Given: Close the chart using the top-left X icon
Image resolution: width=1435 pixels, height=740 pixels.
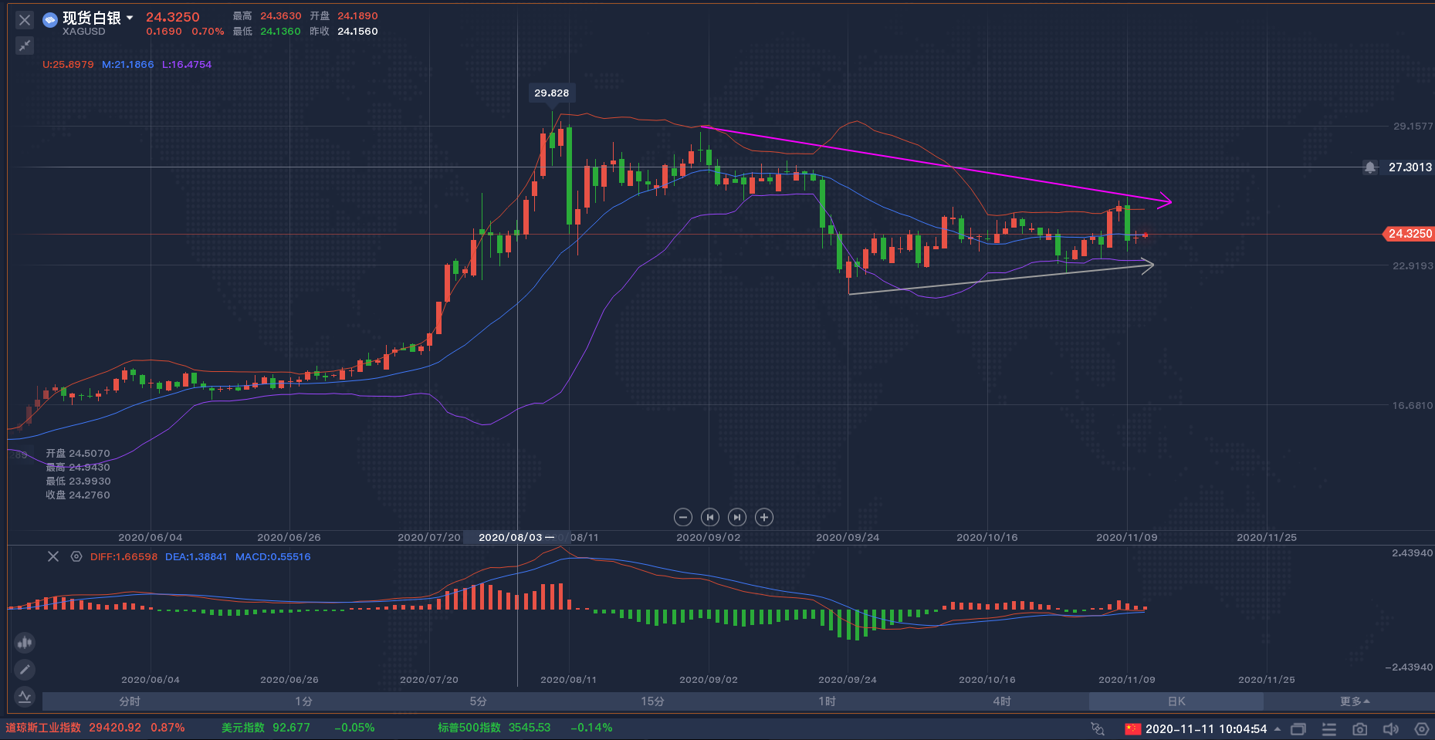Looking at the screenshot, I should pos(25,20).
